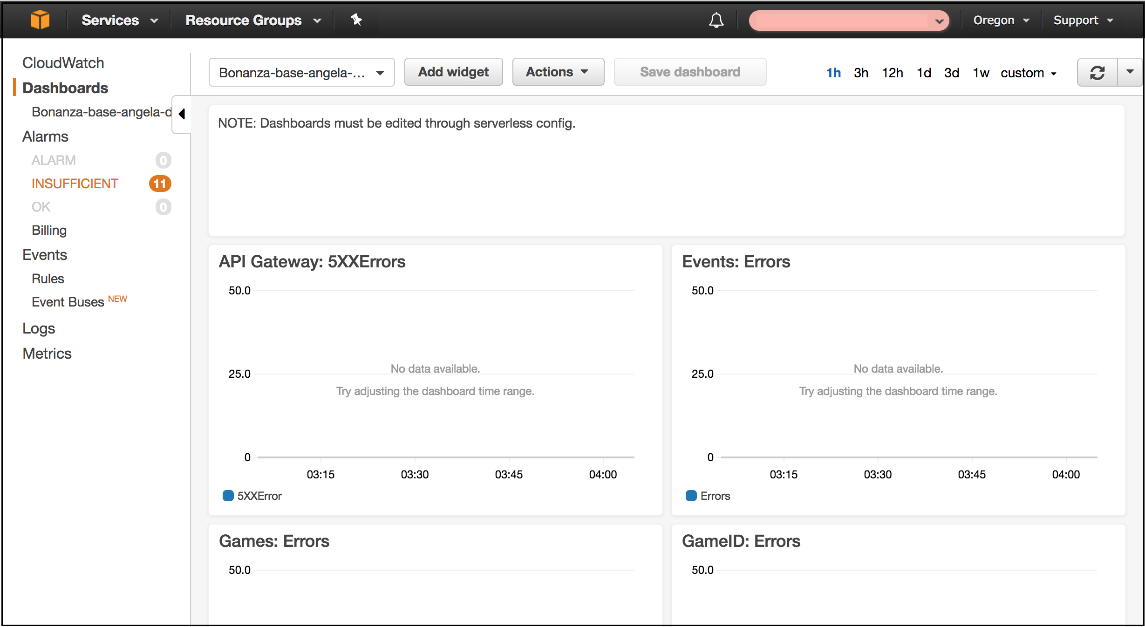The width and height of the screenshot is (1145, 627).
Task: View INSUFFICIENT alarms in sidebar
Action: point(75,183)
